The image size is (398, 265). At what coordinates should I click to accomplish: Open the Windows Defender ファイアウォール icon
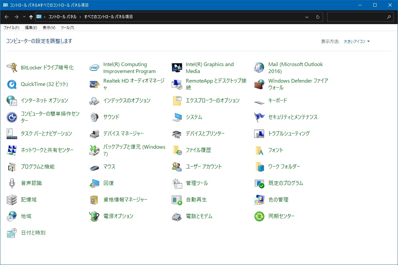[x=259, y=84]
